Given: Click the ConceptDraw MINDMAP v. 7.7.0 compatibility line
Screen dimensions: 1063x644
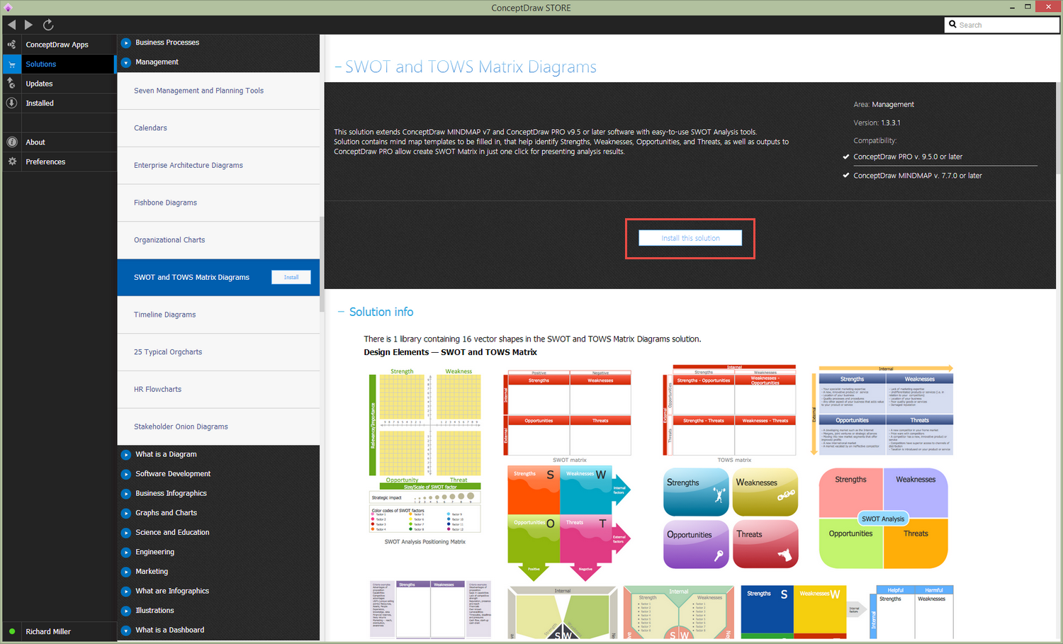Looking at the screenshot, I should click(918, 176).
